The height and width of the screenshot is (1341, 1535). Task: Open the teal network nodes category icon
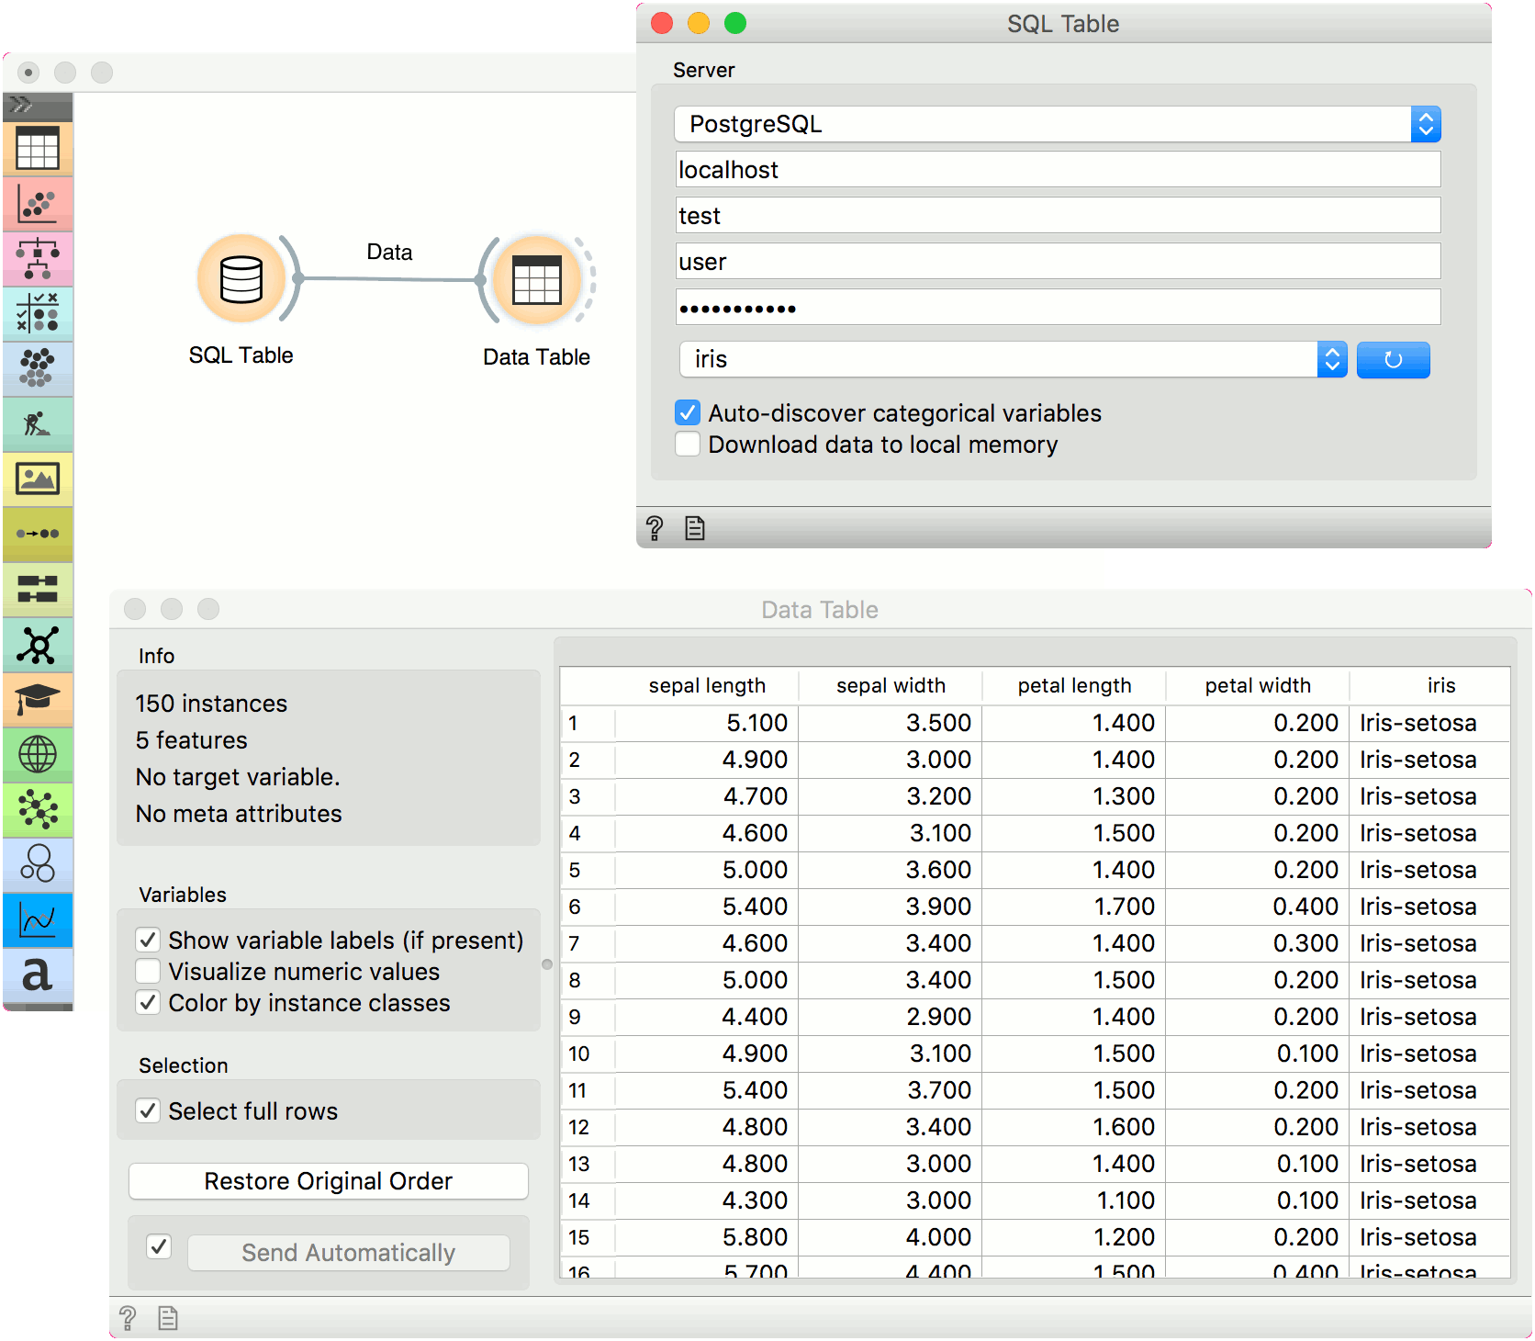point(38,644)
